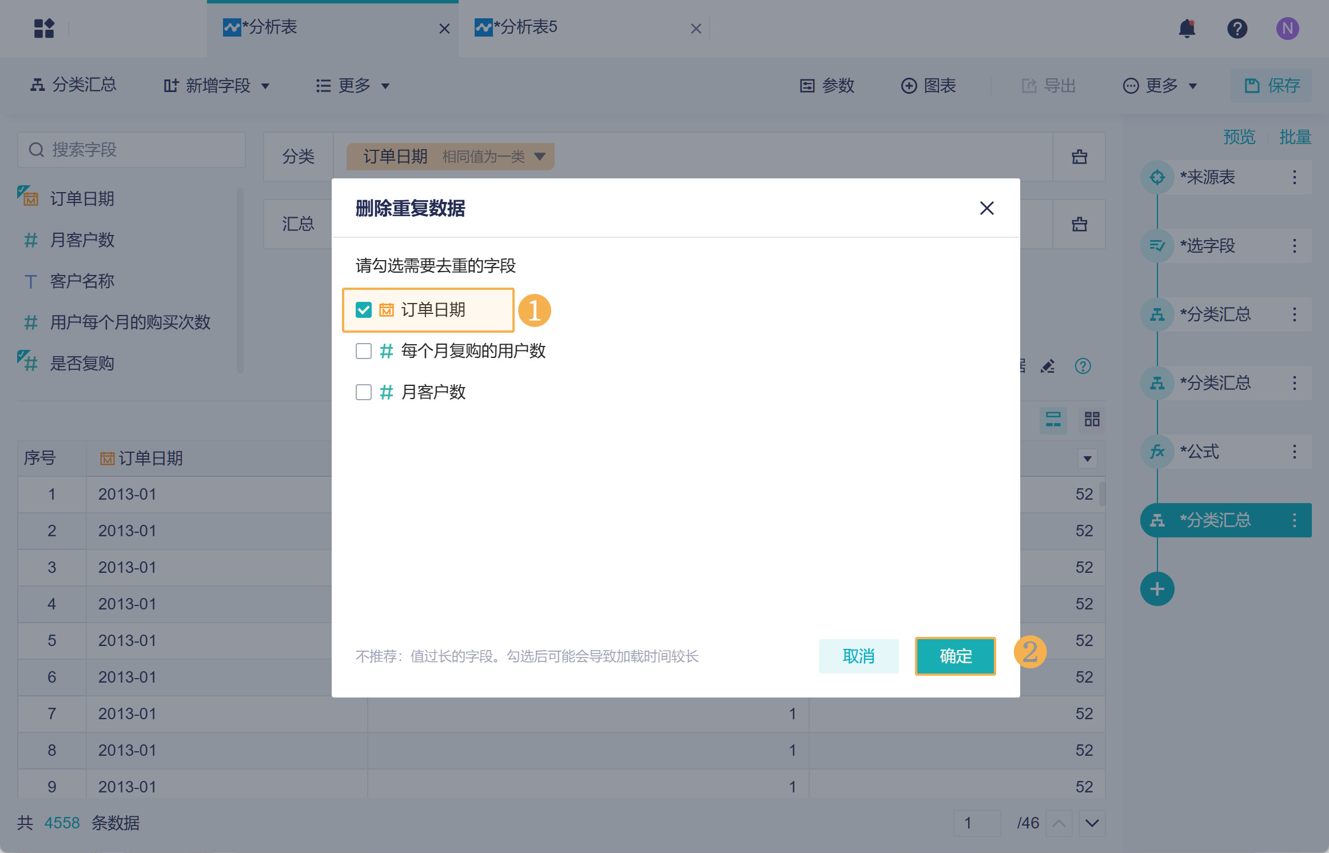This screenshot has height=853, width=1329.
Task: Open the help question mark icon
Action: [1237, 29]
